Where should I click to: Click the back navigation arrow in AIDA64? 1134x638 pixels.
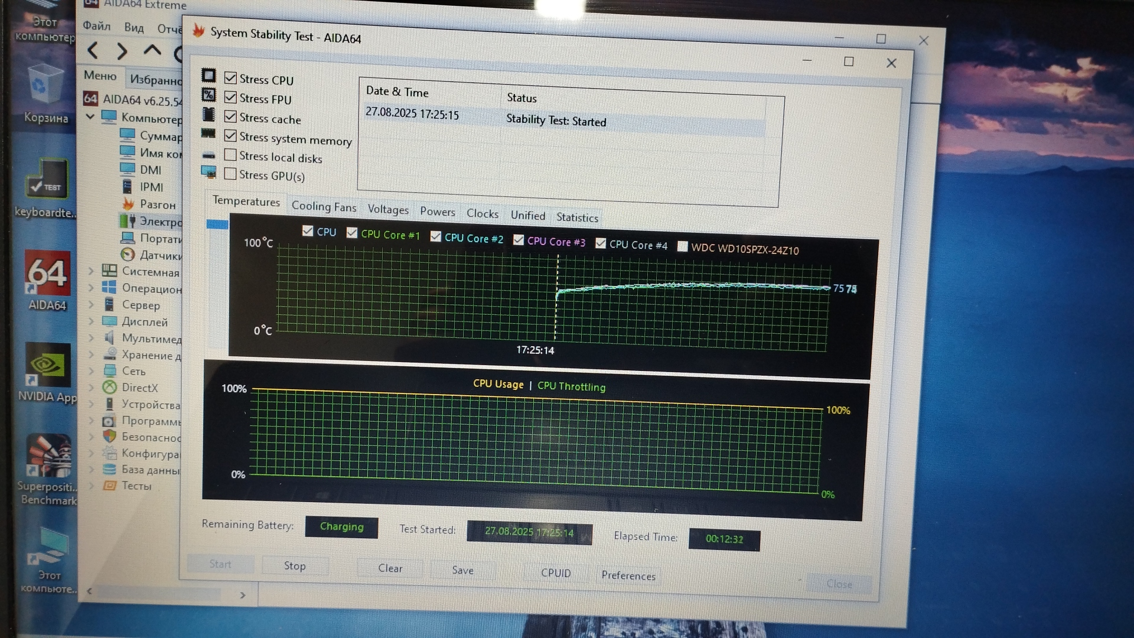(x=93, y=51)
